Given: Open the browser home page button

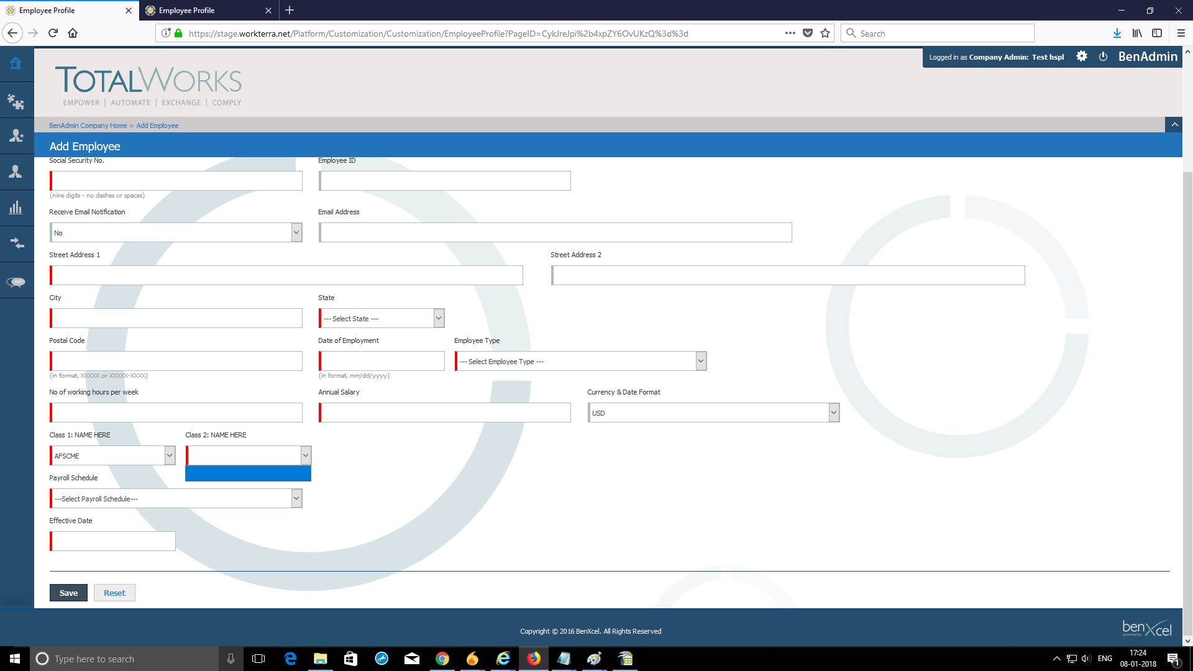Looking at the screenshot, I should (x=73, y=34).
